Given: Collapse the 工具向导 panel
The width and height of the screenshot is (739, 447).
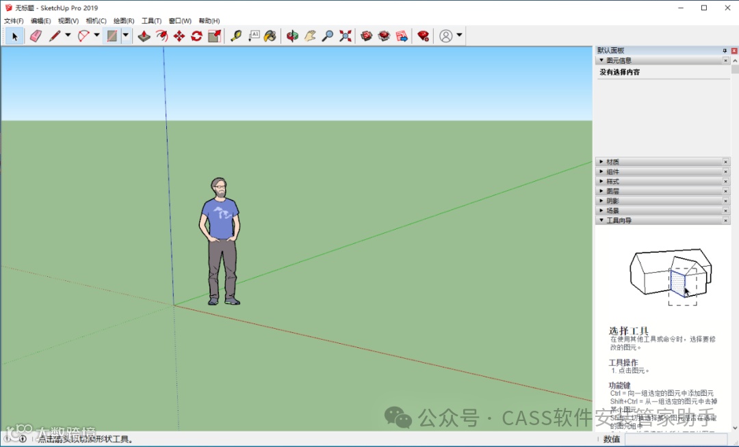Looking at the screenshot, I should (x=602, y=220).
